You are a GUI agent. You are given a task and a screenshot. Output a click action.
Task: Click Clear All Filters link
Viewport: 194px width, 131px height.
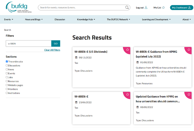[x=52, y=50]
